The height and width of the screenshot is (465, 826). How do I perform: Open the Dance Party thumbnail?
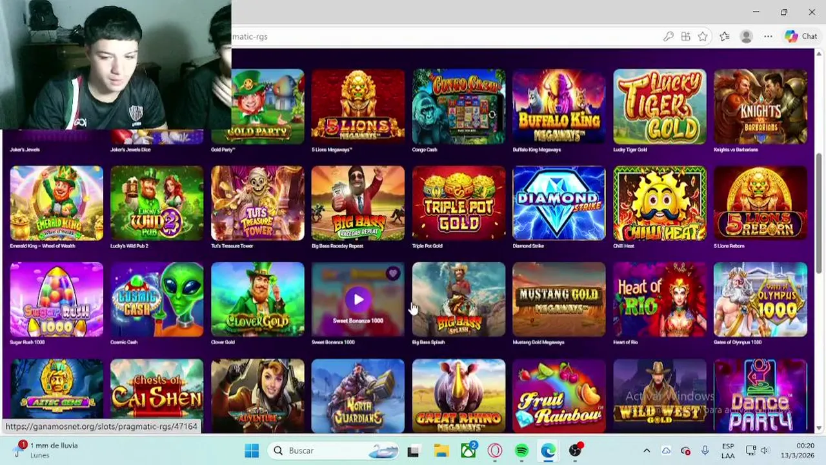click(x=760, y=395)
